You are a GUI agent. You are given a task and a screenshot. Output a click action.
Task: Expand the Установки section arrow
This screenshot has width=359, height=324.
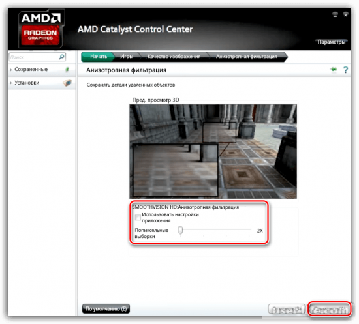10,83
